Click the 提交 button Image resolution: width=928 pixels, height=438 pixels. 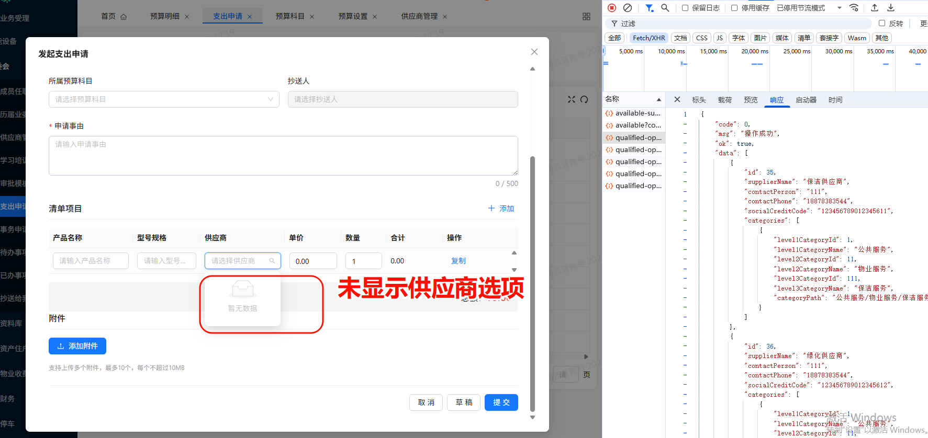501,402
